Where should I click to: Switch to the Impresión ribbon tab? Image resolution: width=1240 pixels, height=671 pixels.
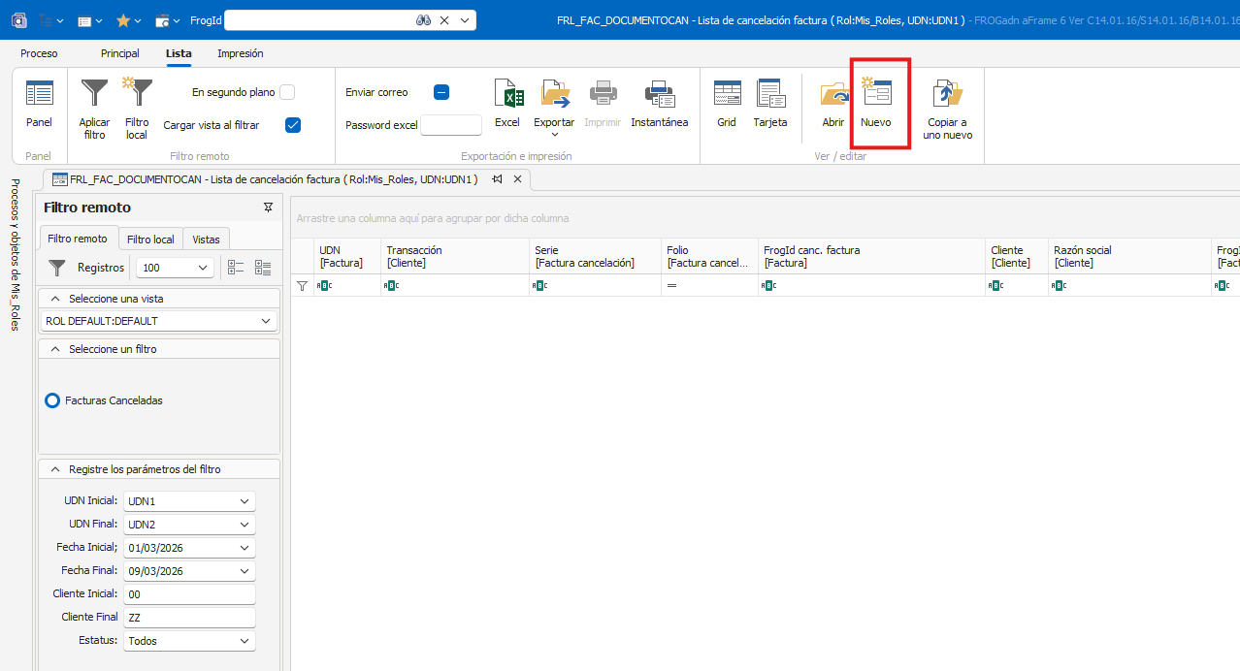tap(240, 53)
